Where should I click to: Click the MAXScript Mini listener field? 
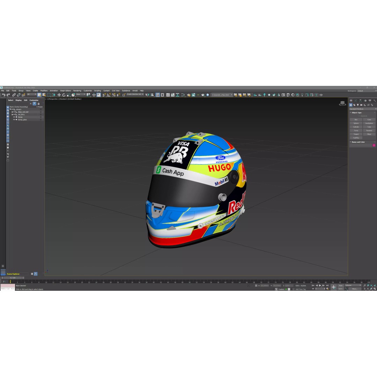[x=7, y=289]
